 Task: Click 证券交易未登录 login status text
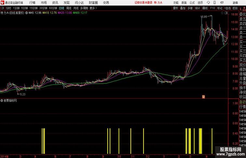pyautogui.click(x=143, y=3)
